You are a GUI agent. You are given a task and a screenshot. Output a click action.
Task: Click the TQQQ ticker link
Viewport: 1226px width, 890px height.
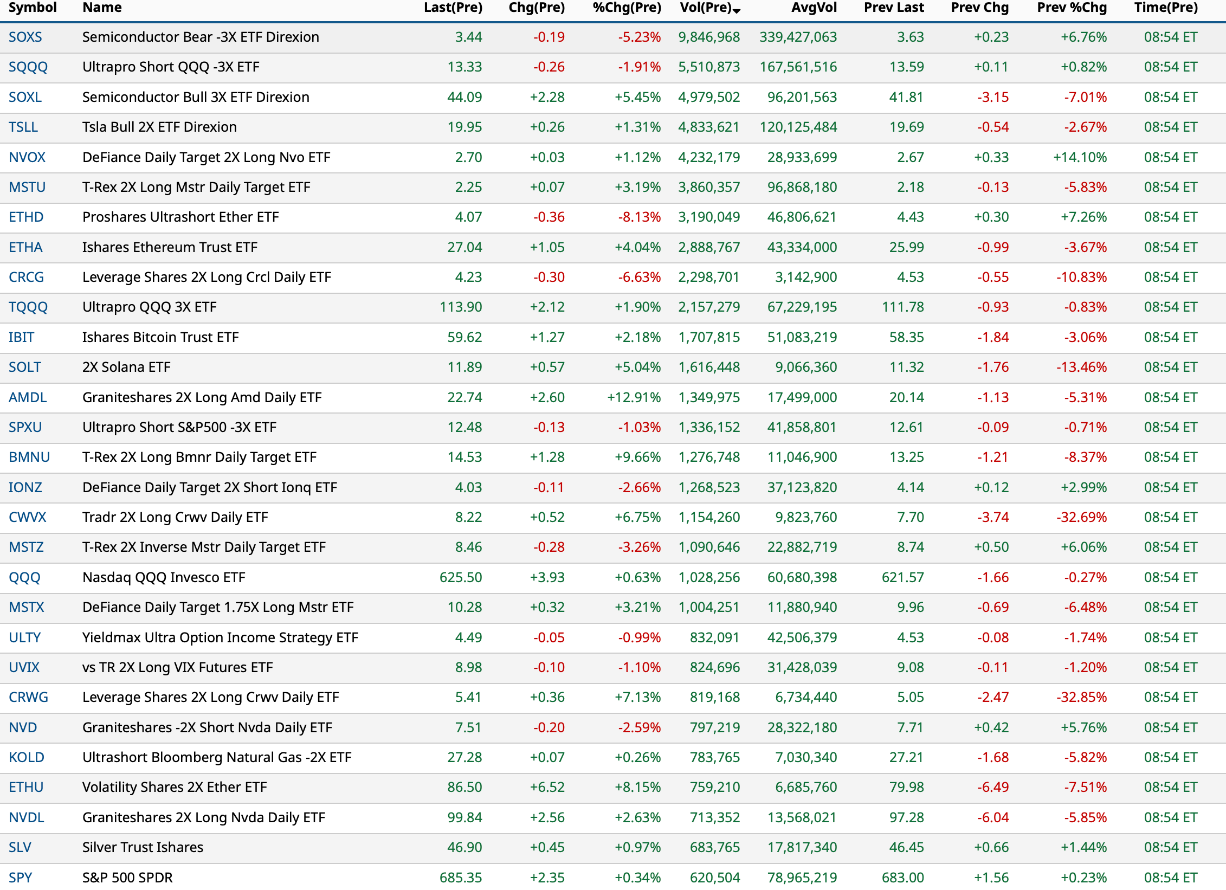[28, 307]
